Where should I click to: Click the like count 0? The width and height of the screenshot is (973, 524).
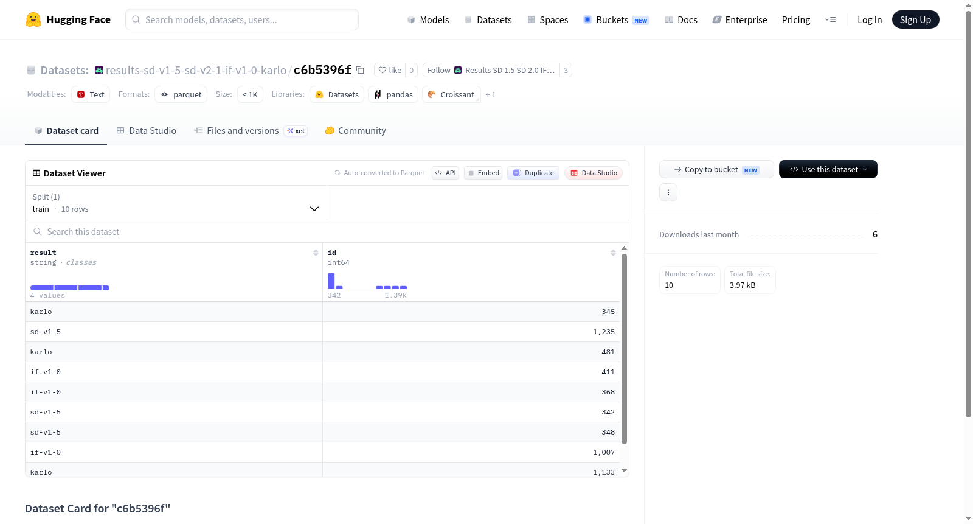click(412, 70)
